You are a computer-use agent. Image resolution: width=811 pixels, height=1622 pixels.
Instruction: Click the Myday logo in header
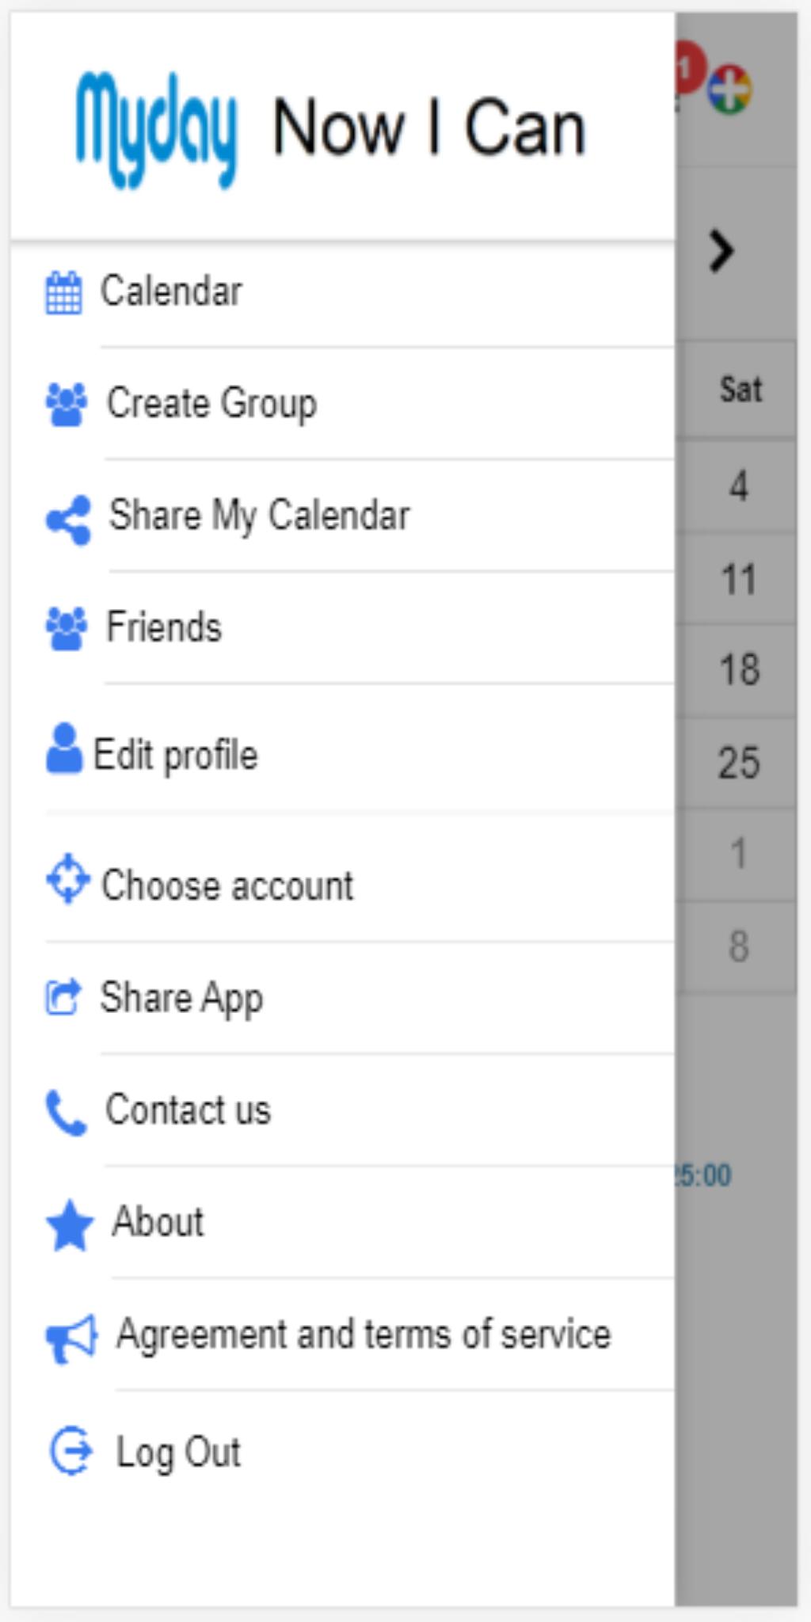pyautogui.click(x=157, y=130)
